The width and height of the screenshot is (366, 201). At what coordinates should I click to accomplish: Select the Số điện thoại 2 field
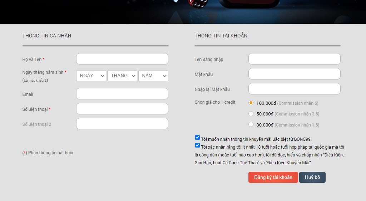[x=122, y=124]
